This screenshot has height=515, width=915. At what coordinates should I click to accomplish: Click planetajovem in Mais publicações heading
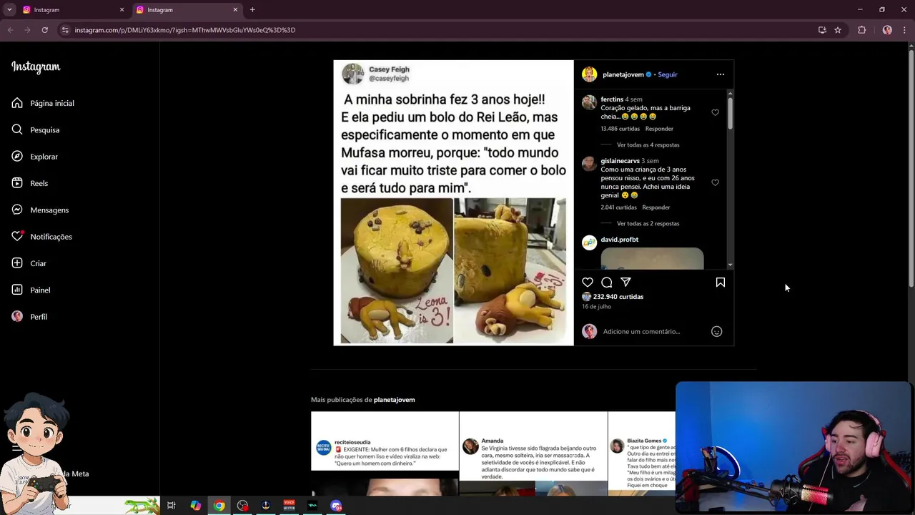coord(394,400)
